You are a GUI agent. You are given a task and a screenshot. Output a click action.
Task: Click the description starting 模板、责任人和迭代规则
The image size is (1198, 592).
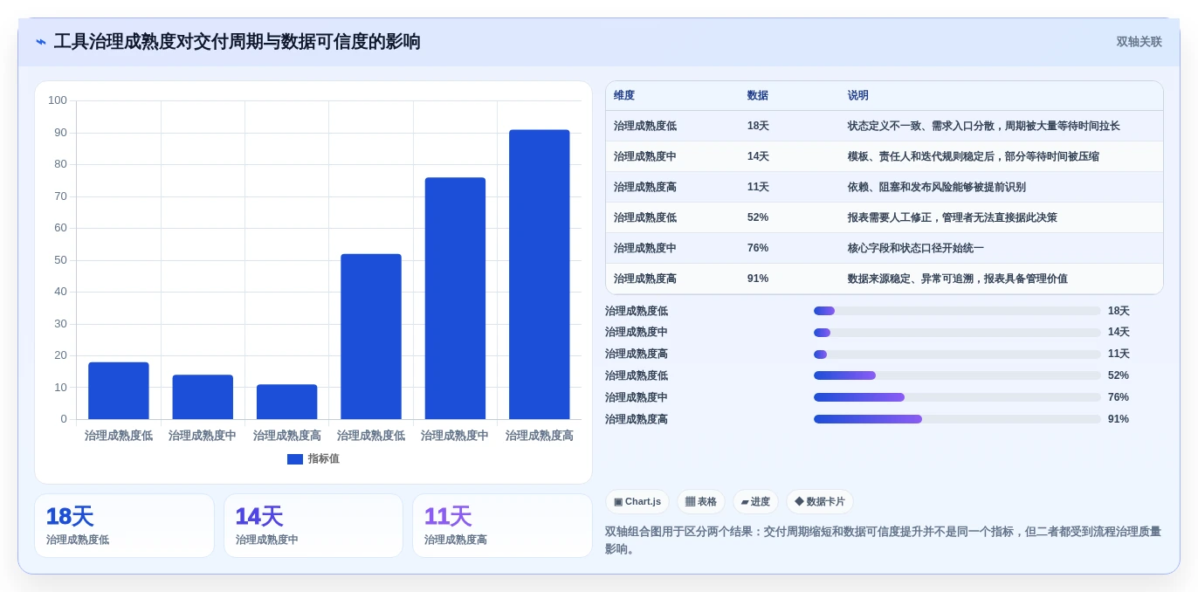click(974, 156)
